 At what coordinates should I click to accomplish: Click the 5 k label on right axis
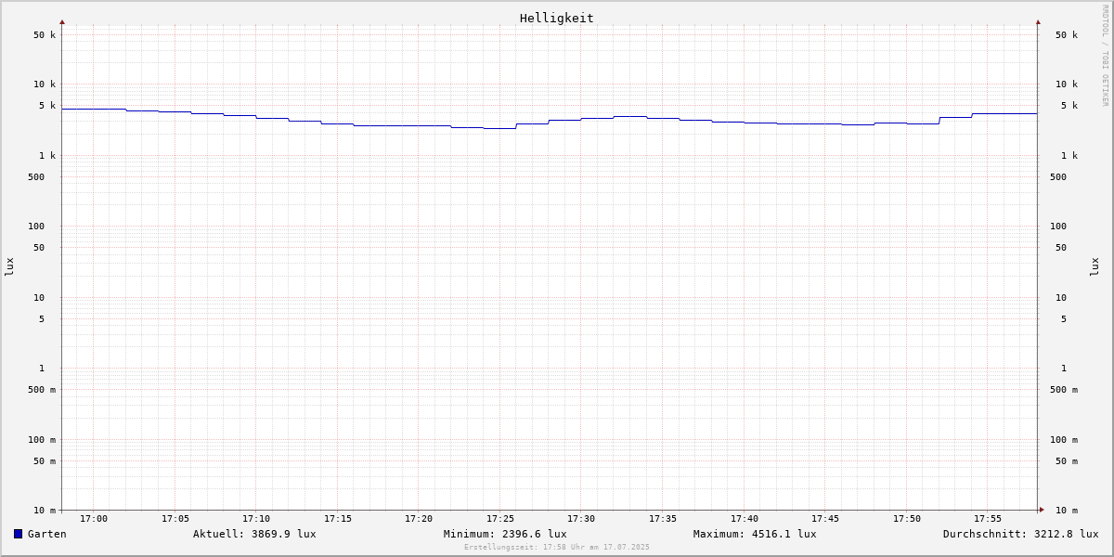click(1069, 106)
